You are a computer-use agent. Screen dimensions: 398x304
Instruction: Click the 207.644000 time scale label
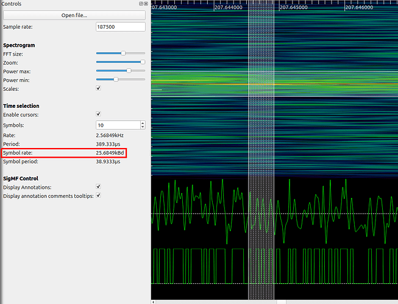point(229,7)
